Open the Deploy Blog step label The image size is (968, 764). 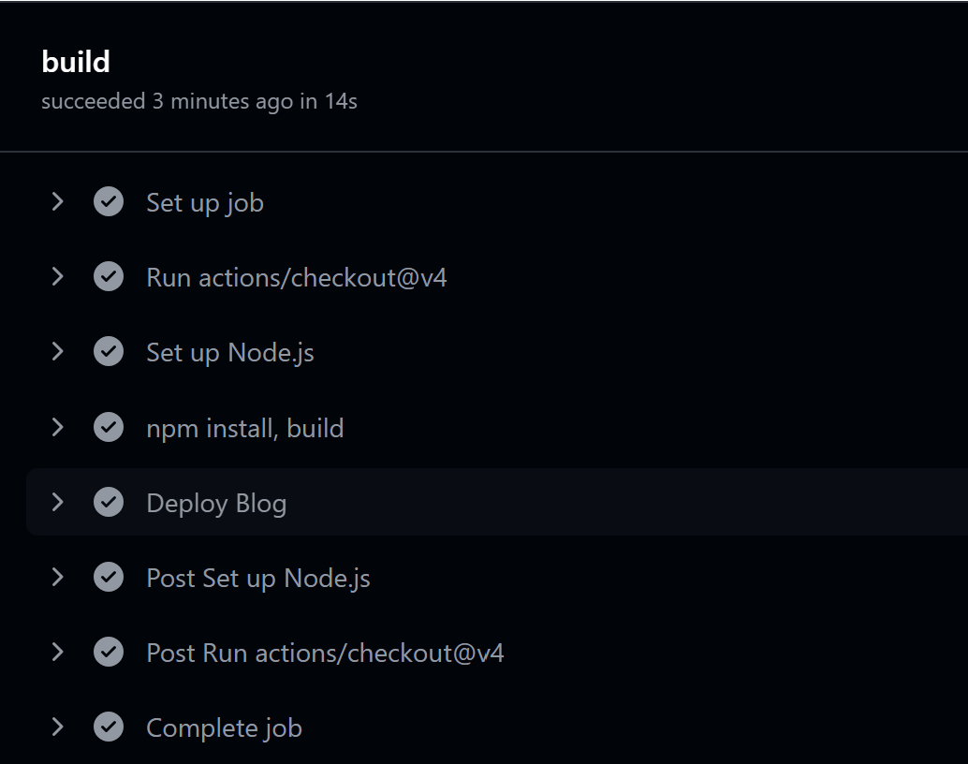(x=216, y=504)
